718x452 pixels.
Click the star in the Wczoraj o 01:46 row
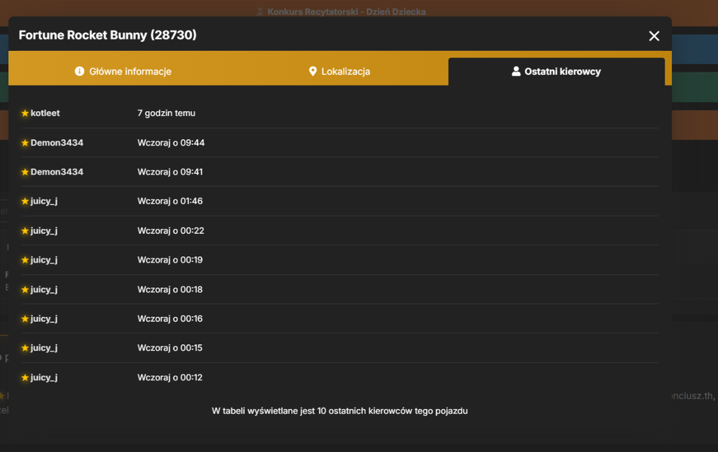(x=25, y=202)
